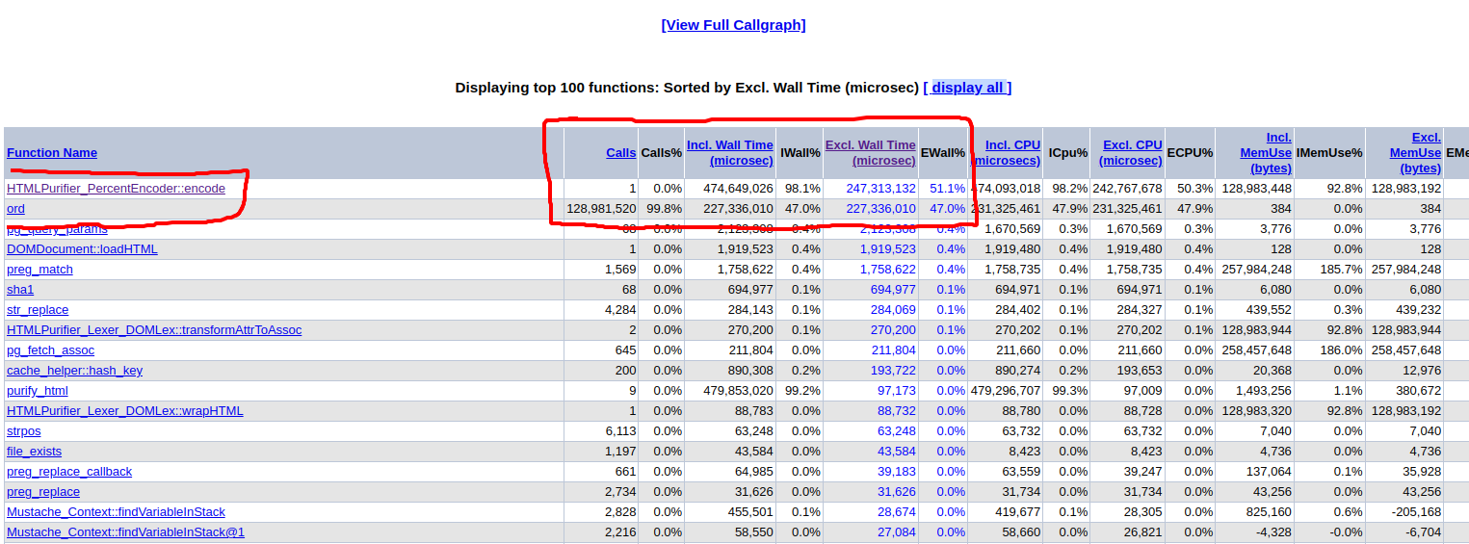Select the 51.1% EWall value

tap(947, 189)
